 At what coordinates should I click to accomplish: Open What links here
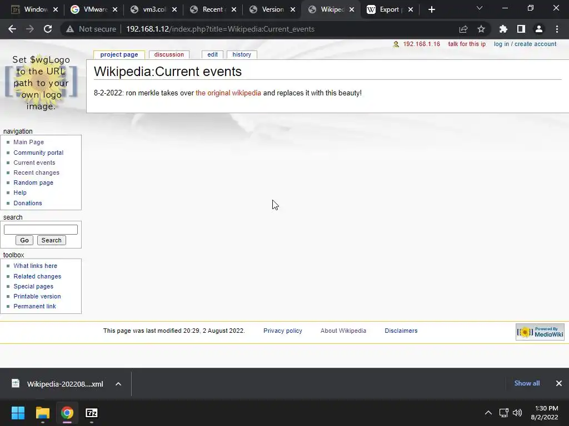(x=35, y=266)
